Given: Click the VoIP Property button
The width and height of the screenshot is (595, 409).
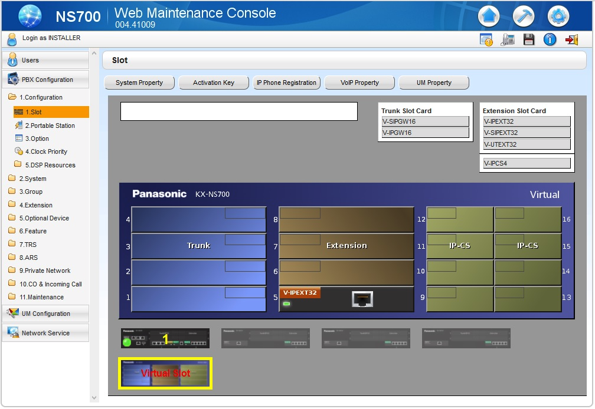Looking at the screenshot, I should (359, 83).
